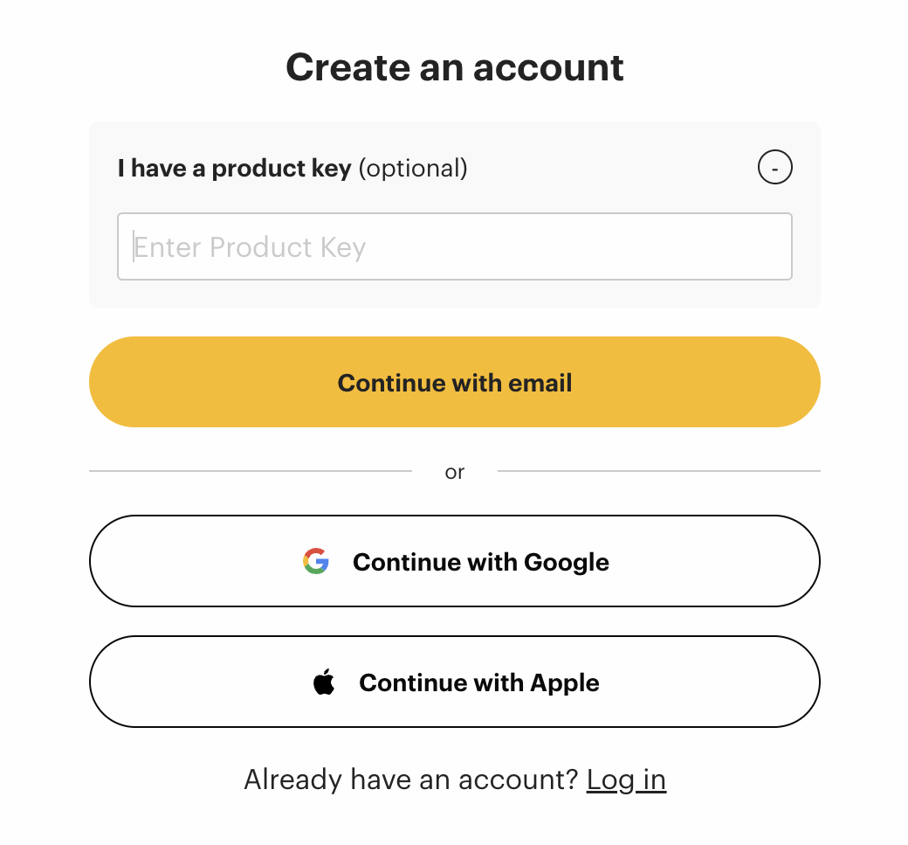
Task: Click the "(optional)" text beside product key
Action: click(x=413, y=168)
